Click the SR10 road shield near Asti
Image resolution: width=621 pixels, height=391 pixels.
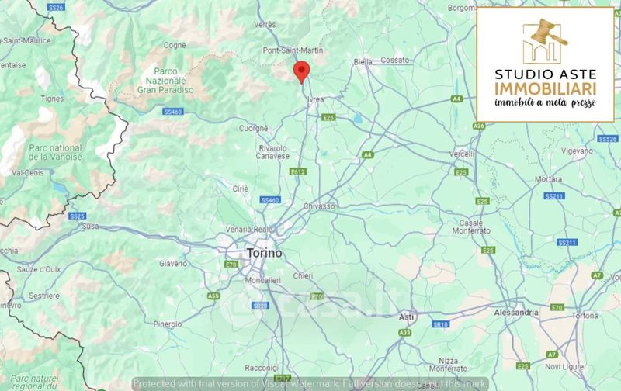pyautogui.click(x=440, y=324)
